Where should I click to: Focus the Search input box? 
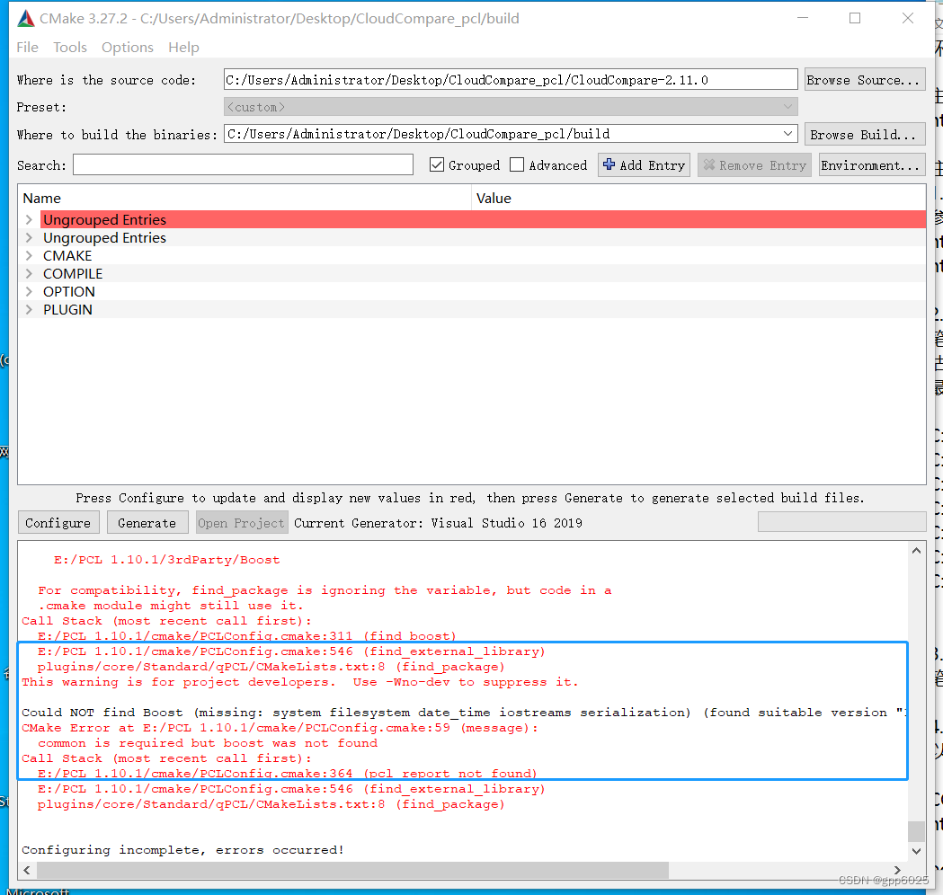[x=243, y=164]
